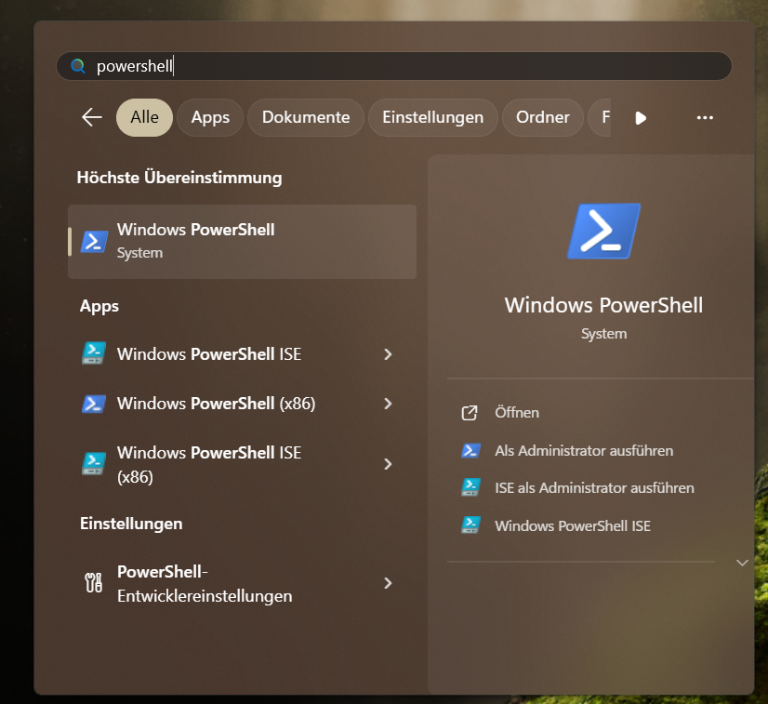Select the cut-off F filter tab

point(600,117)
